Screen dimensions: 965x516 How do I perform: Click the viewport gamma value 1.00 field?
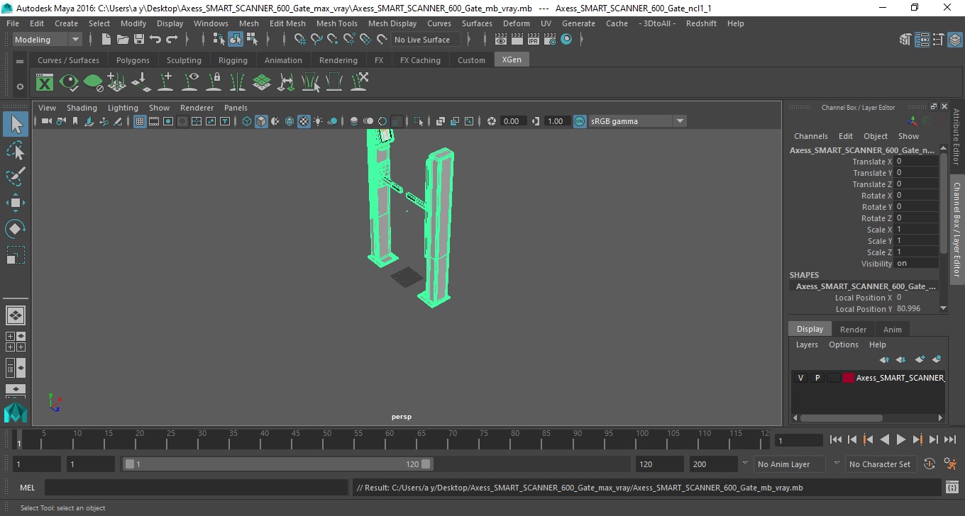point(556,121)
